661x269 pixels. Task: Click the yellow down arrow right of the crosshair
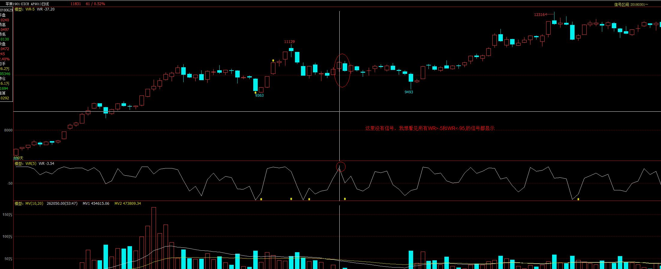345,199
